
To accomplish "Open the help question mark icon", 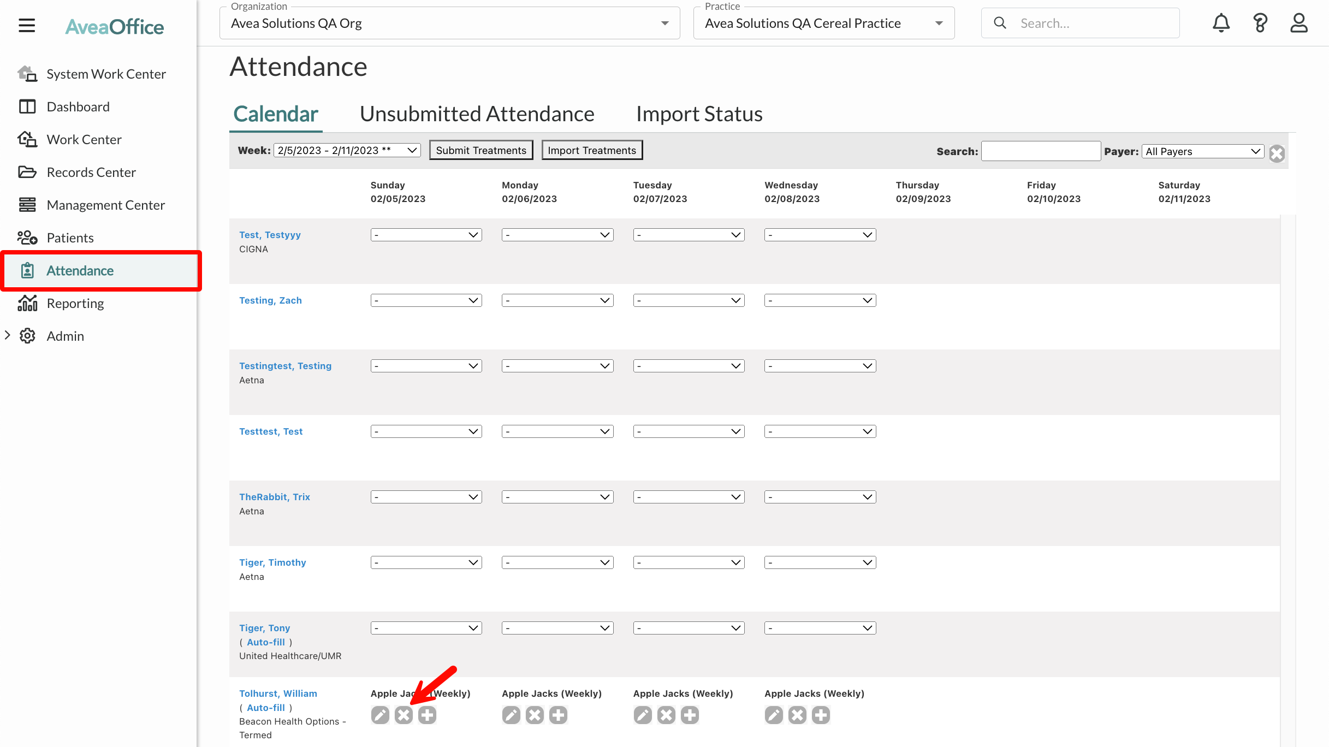I will pyautogui.click(x=1260, y=23).
